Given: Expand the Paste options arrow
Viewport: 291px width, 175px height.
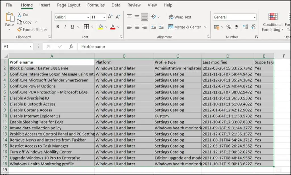Looking at the screenshot, I should [x=9, y=29].
